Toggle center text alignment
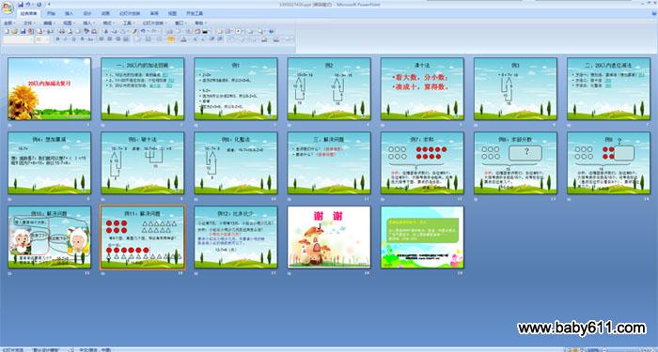 [110, 39]
